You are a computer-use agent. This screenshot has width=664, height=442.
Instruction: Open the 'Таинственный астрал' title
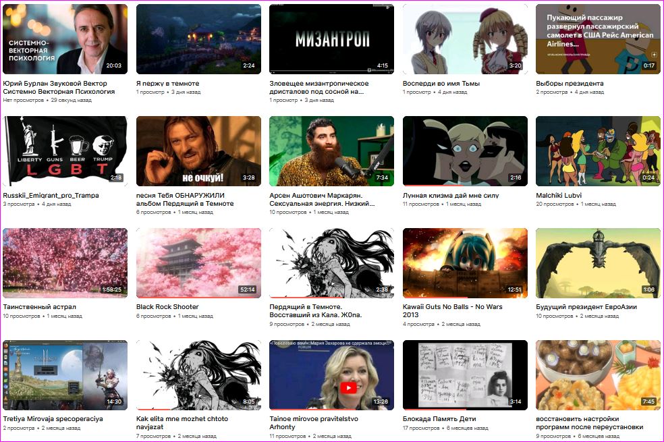[39, 307]
